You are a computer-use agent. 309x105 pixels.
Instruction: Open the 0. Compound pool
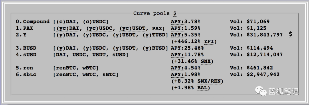point(33,21)
